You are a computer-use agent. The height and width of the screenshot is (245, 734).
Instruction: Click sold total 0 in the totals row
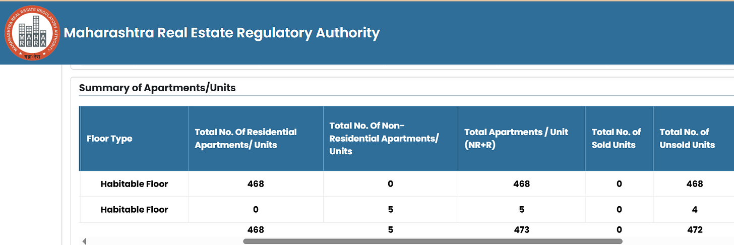click(619, 230)
